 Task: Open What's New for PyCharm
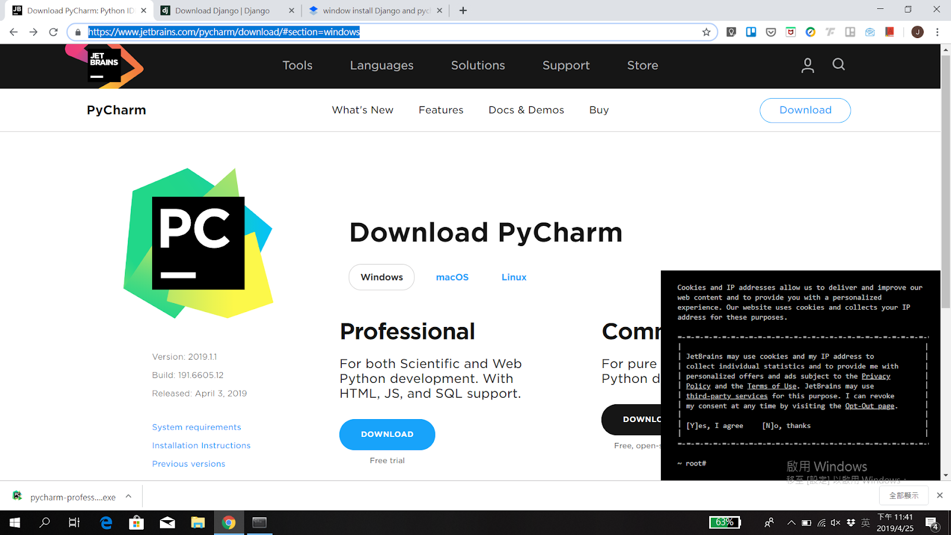tap(363, 110)
